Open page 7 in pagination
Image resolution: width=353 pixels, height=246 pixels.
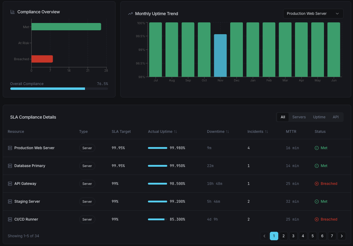332,236
